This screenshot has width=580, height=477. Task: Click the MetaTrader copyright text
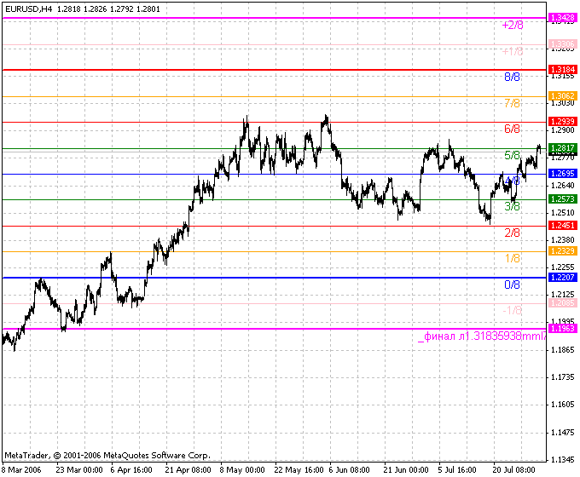coord(107,456)
